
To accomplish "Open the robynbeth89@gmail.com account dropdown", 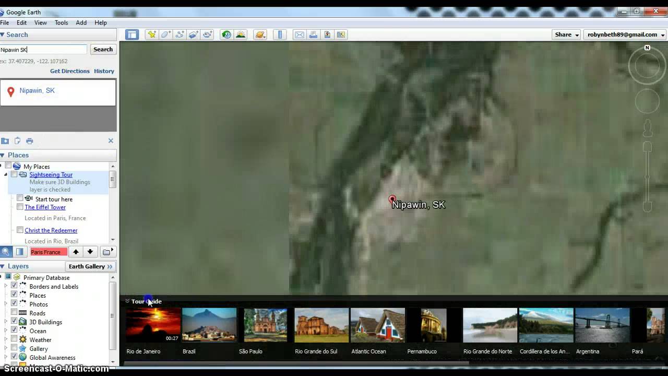I will (x=626, y=34).
